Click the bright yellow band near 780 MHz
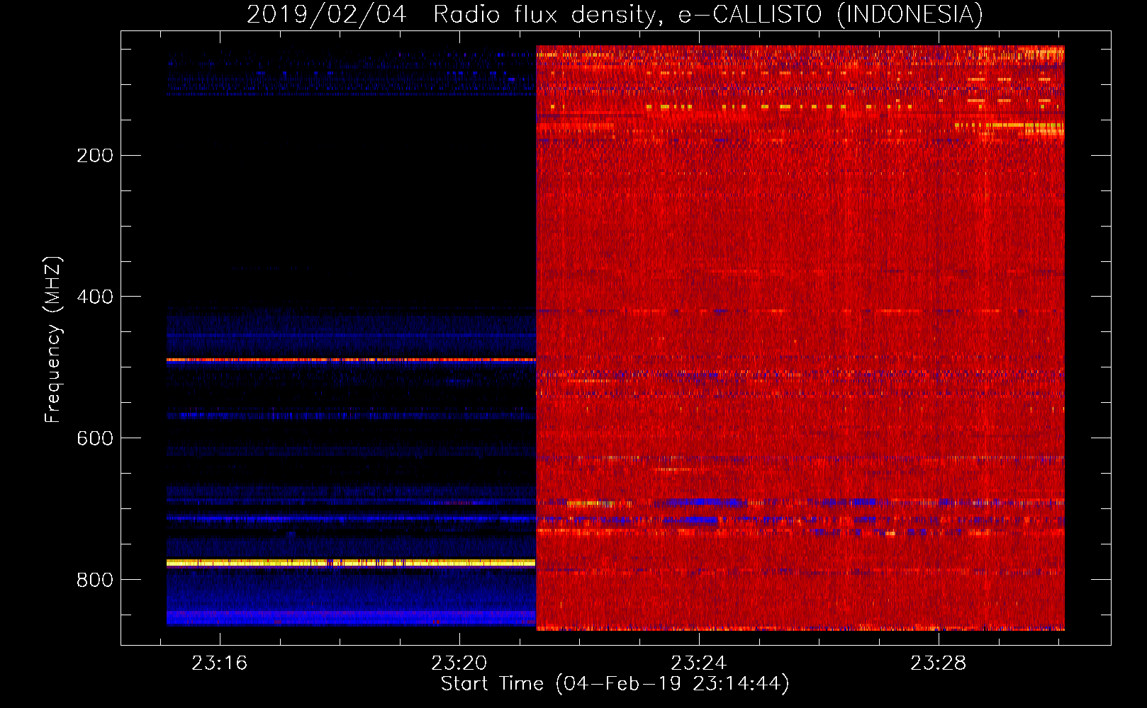 [351, 563]
